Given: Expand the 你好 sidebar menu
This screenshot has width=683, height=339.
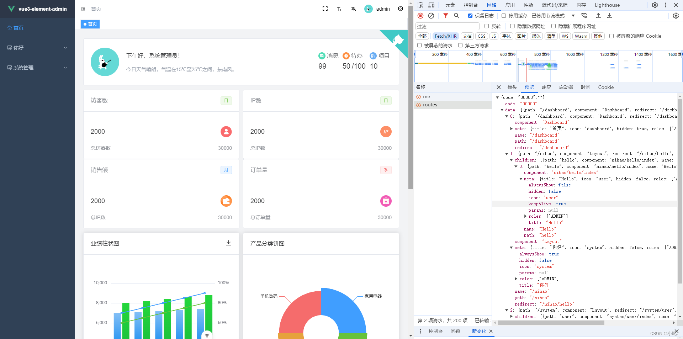Looking at the screenshot, I should point(37,48).
